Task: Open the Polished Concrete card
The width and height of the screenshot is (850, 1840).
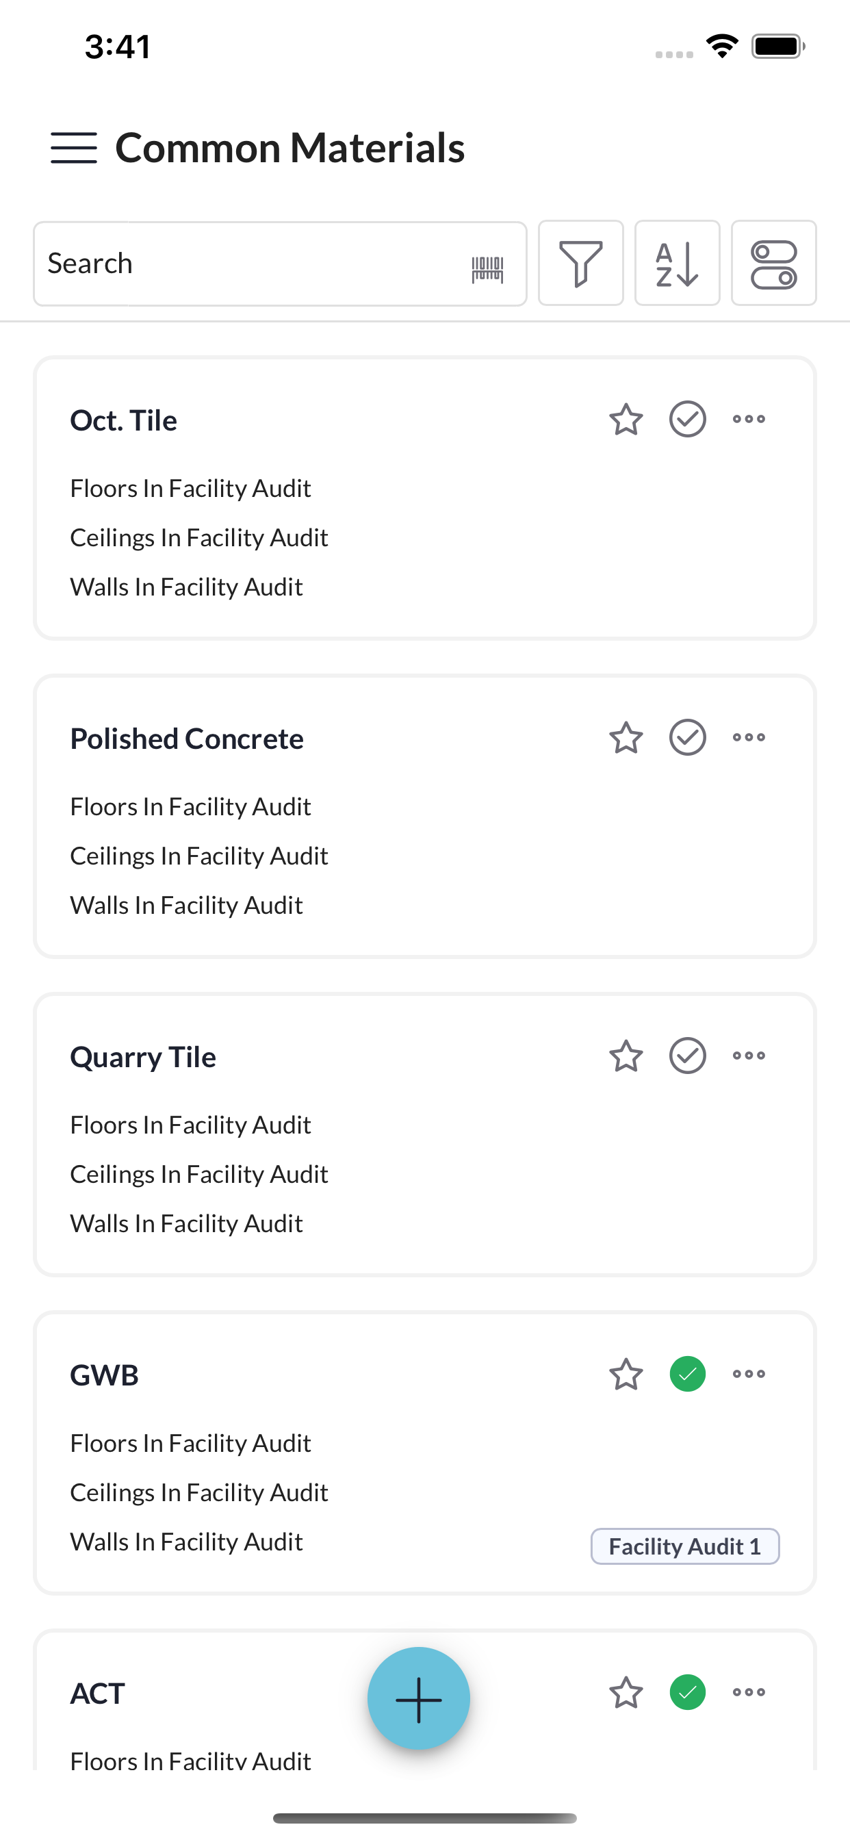Action: pyautogui.click(x=425, y=817)
